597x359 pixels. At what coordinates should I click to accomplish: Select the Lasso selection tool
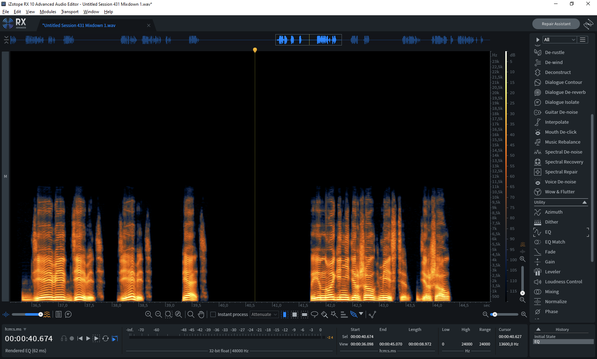[314, 314]
